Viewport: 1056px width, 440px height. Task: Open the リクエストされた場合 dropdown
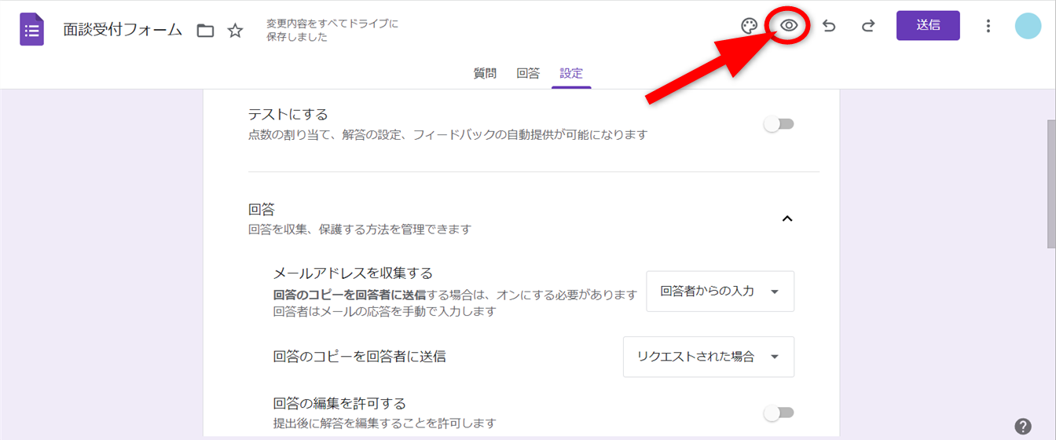pyautogui.click(x=708, y=357)
